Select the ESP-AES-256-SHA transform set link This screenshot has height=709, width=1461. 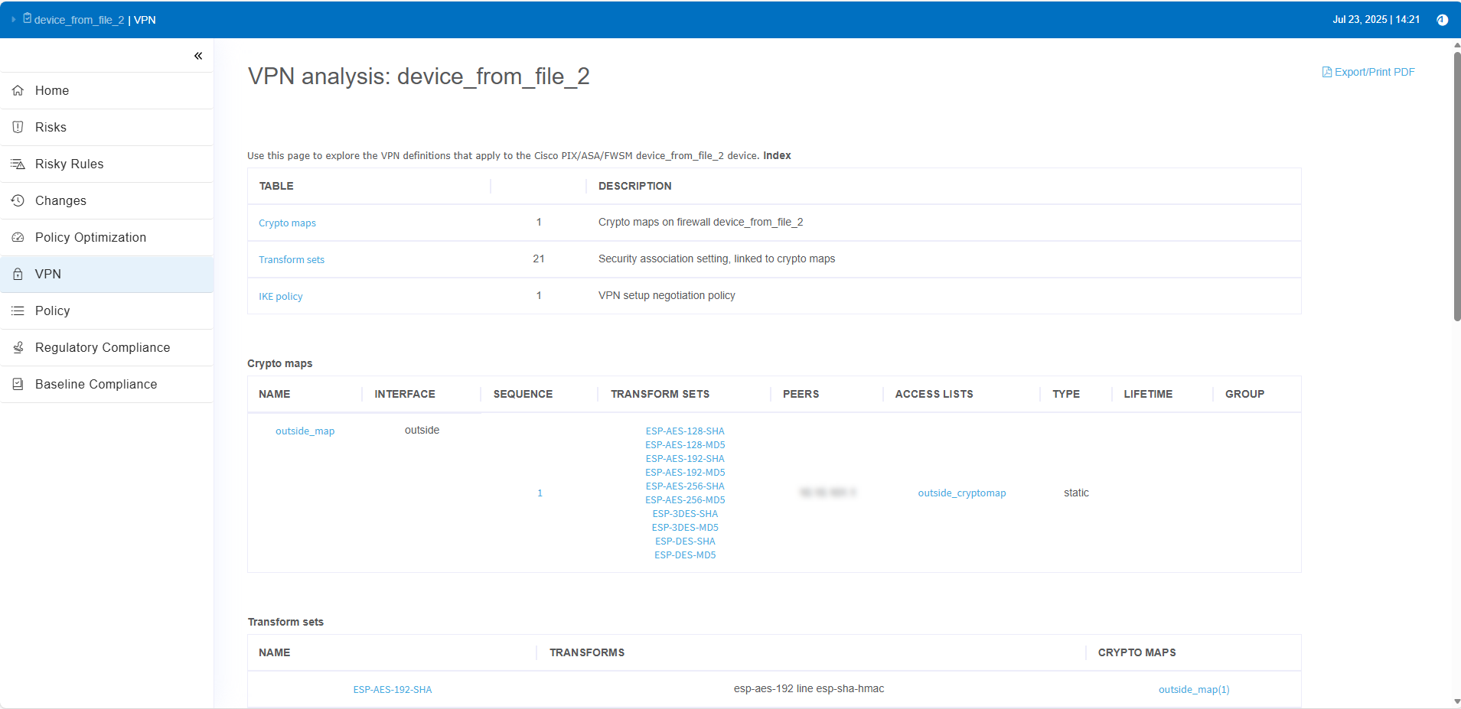click(x=685, y=486)
